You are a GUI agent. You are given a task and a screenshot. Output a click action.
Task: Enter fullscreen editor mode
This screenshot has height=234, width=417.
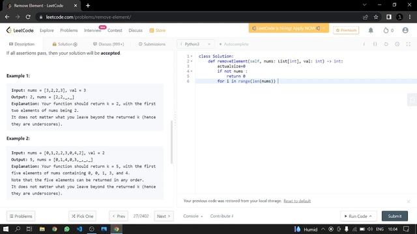click(x=409, y=44)
